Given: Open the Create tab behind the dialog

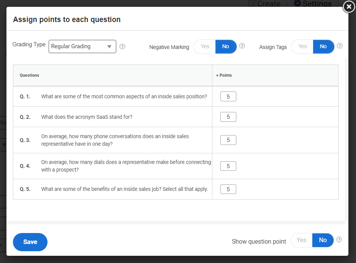Looking at the screenshot, I should point(264,4).
